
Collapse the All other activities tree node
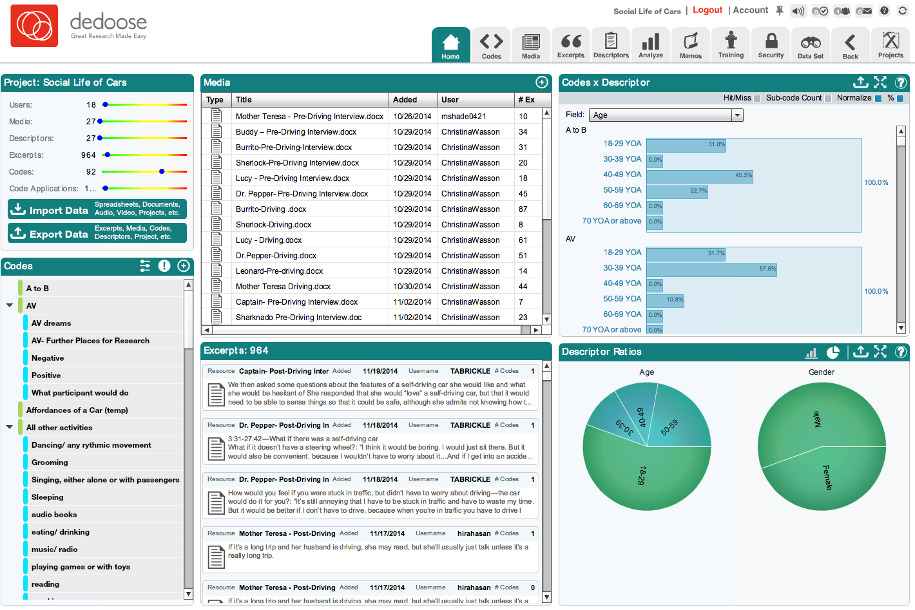click(x=10, y=427)
